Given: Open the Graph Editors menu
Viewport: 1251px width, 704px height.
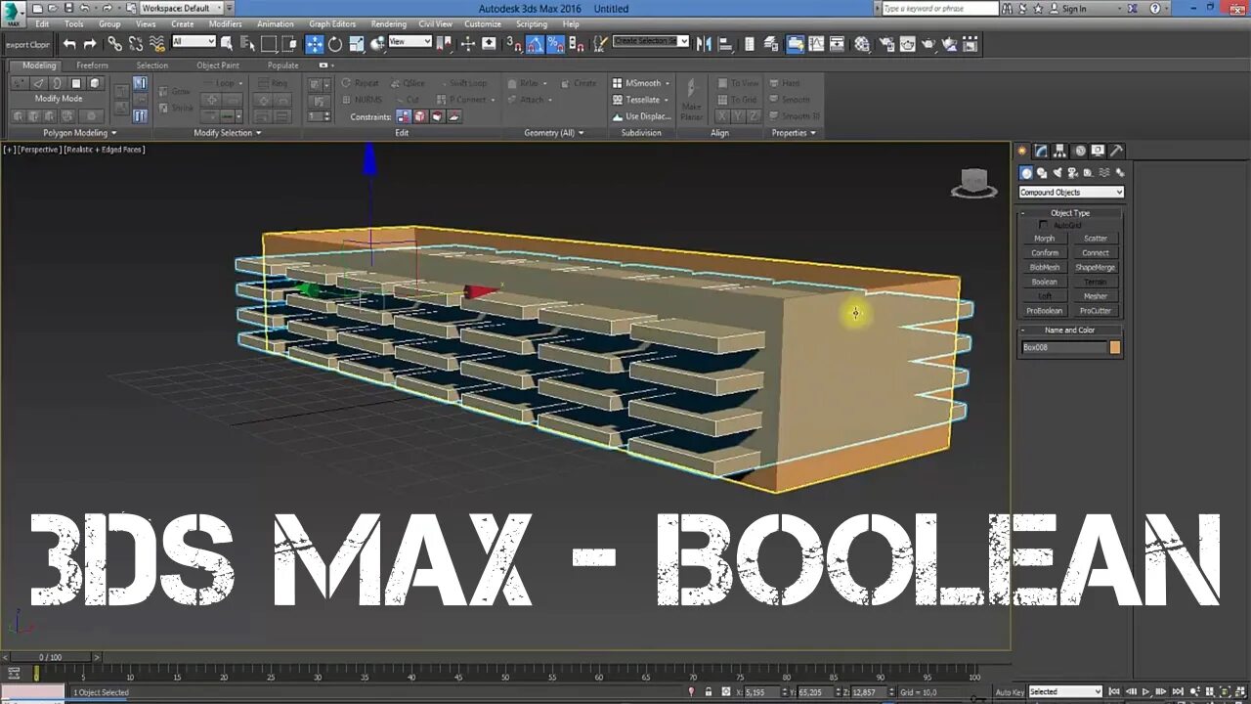Looking at the screenshot, I should point(332,23).
